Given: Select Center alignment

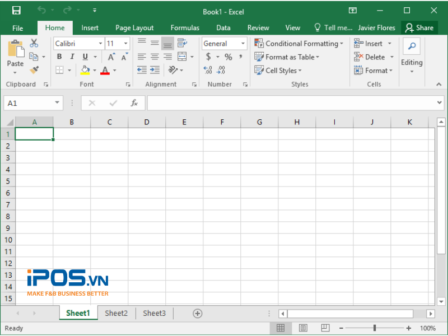Looking at the screenshot, I should (x=155, y=57).
